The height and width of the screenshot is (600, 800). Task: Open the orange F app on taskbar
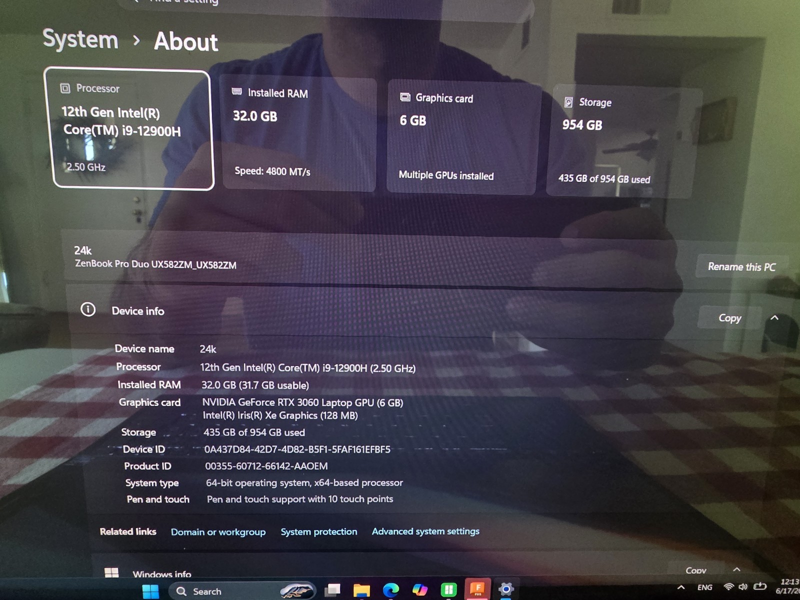click(x=477, y=589)
